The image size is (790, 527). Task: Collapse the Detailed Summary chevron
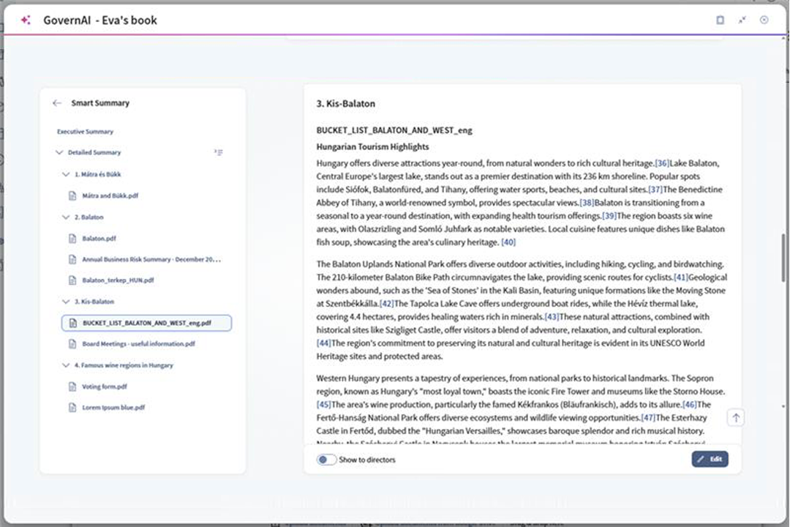tap(59, 152)
